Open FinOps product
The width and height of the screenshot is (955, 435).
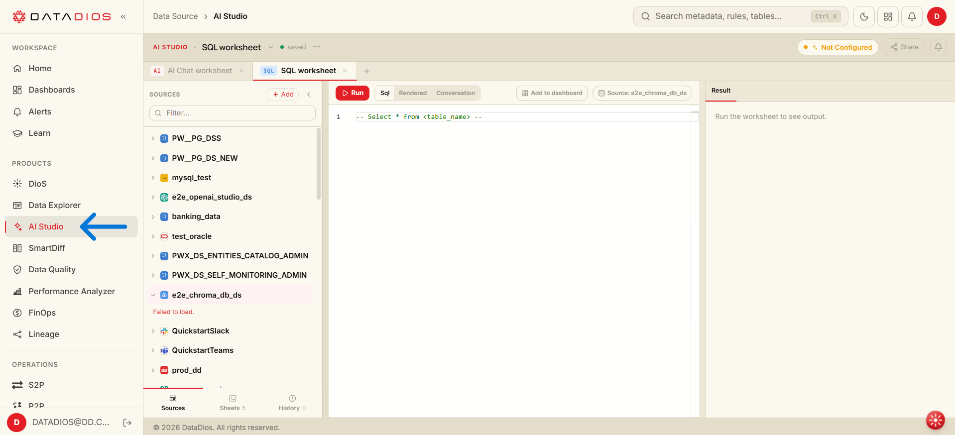[71, 313]
